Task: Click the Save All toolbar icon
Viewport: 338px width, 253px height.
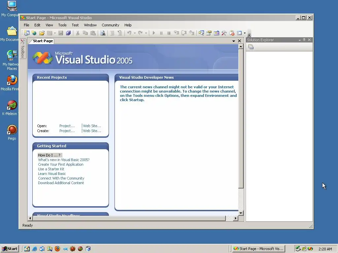Action: (68, 33)
